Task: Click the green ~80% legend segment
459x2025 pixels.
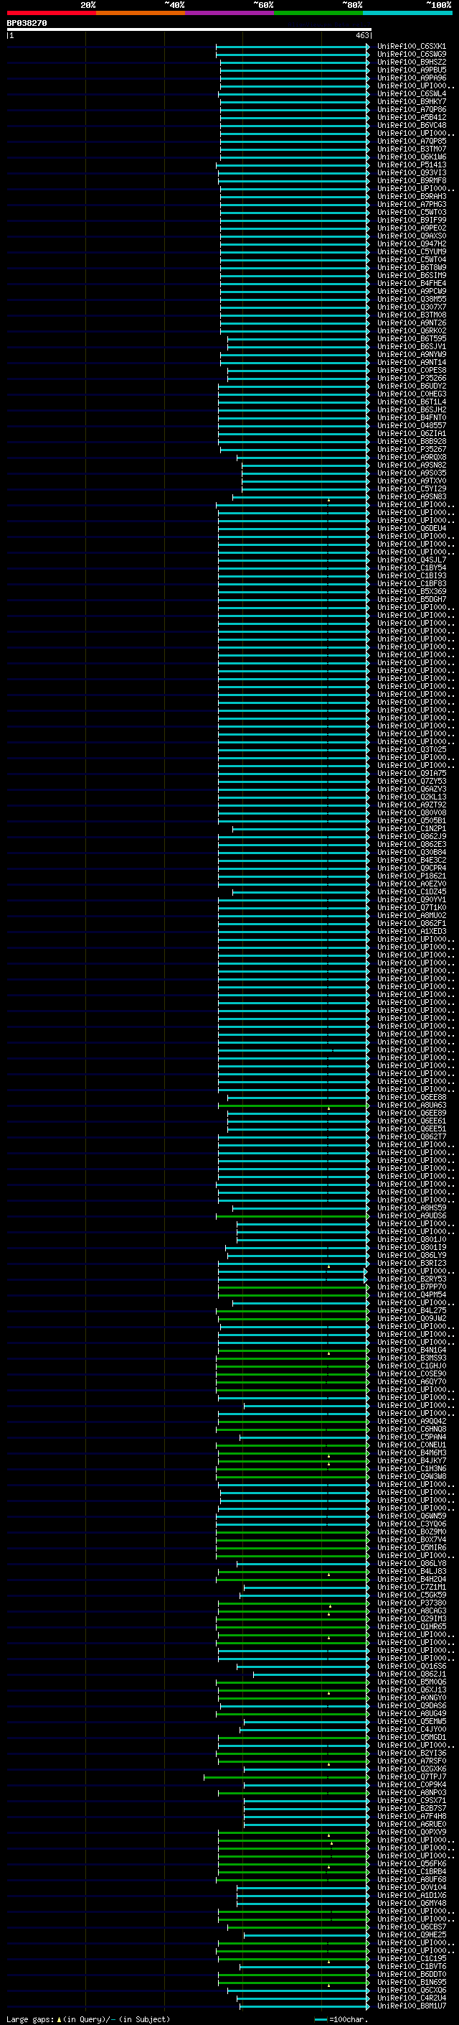Action: [x=318, y=13]
